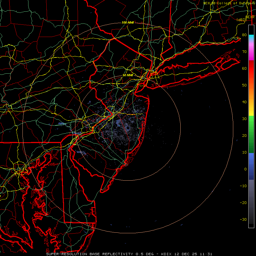Click the 50 value on dBZ scale
Image resolution: width=256 pixels, height=256 pixels.
click(244, 85)
